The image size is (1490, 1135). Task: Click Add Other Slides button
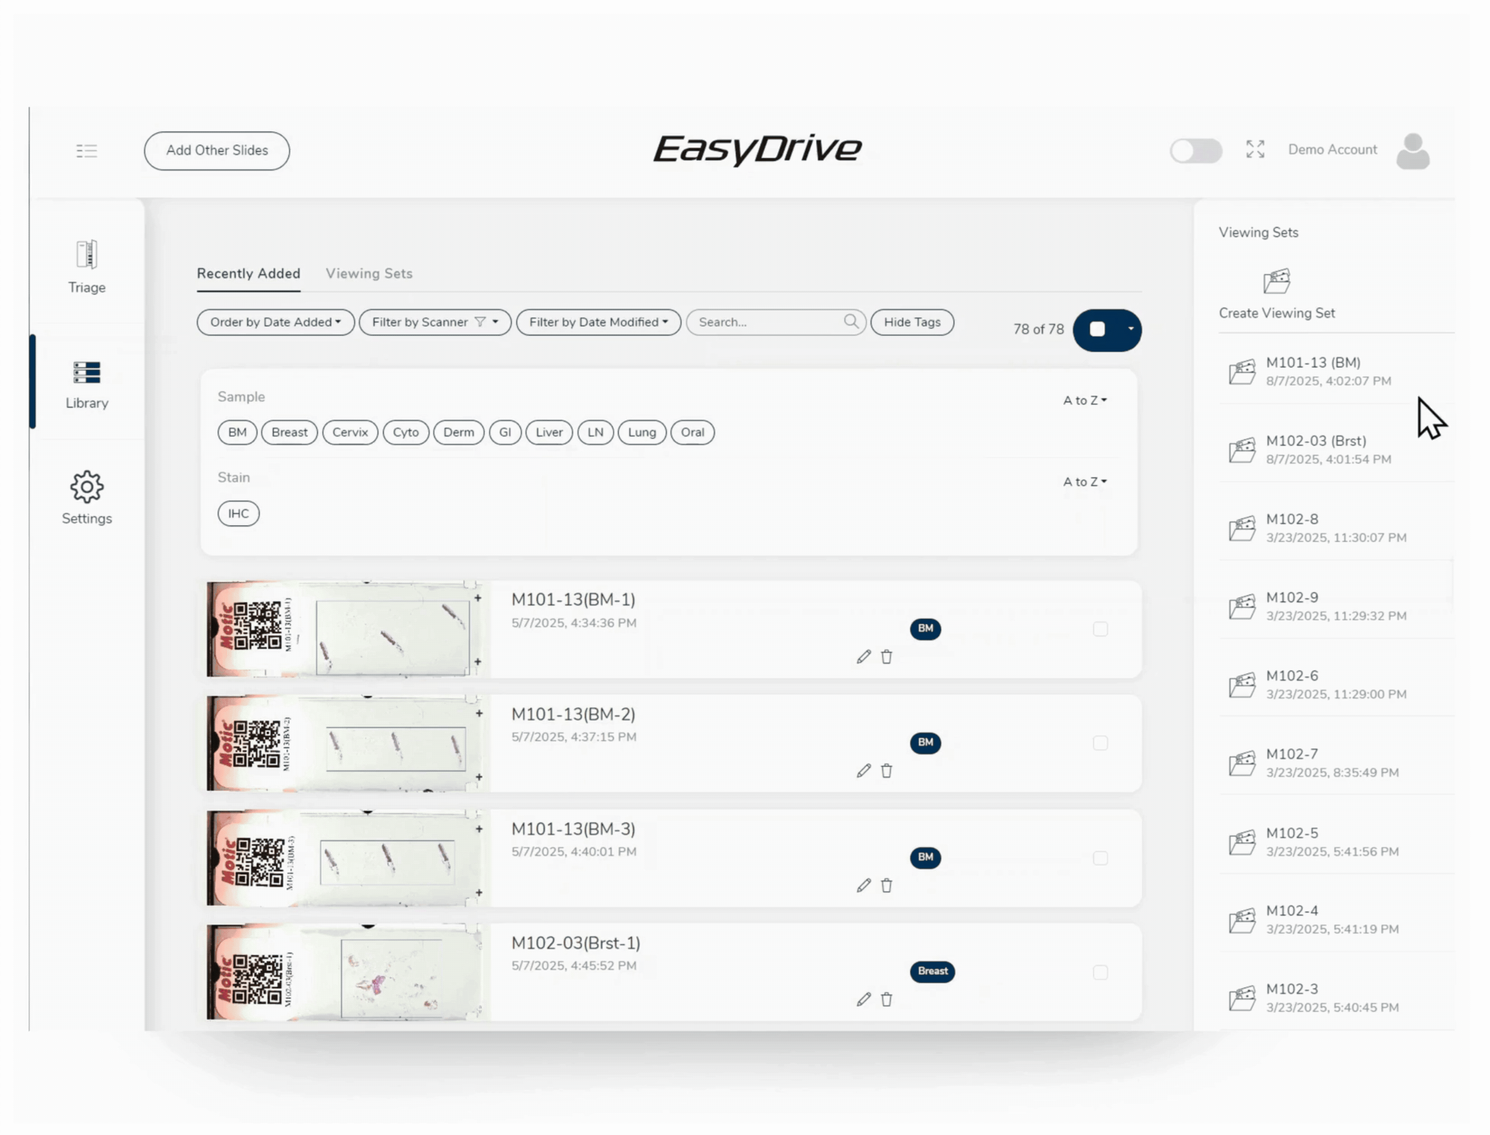tap(217, 150)
